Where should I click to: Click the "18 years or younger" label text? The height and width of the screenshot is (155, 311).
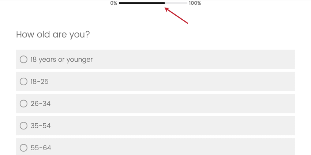click(61, 59)
